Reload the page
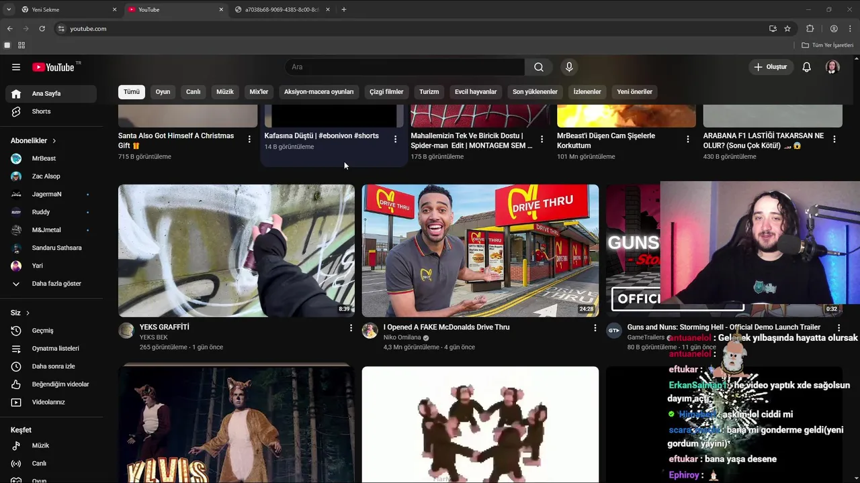 42,29
